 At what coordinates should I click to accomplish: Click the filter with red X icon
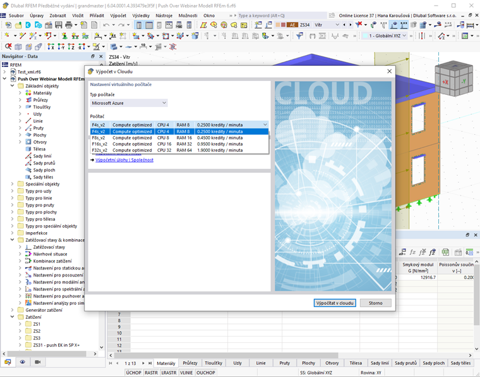click(x=359, y=25)
